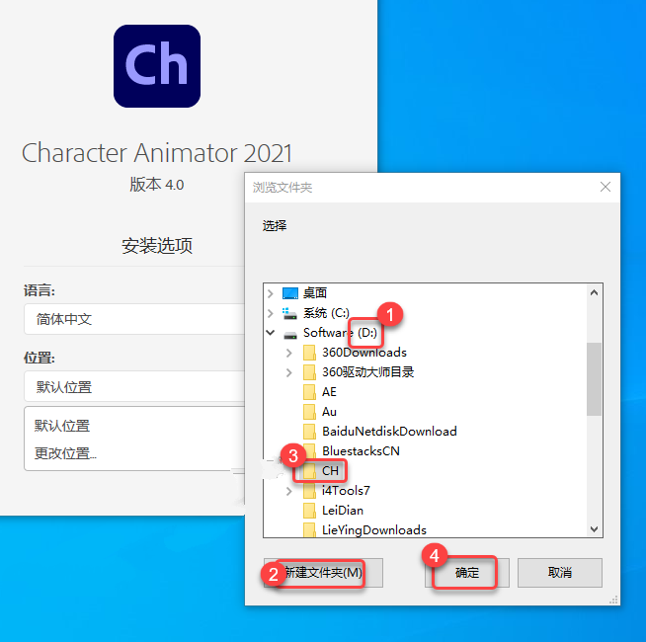The height and width of the screenshot is (642, 646).
Task: Collapse the Software (D:) tree node
Action: tap(271, 333)
